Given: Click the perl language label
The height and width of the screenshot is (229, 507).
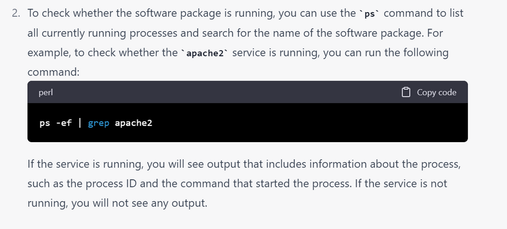Looking at the screenshot, I should [x=46, y=93].
